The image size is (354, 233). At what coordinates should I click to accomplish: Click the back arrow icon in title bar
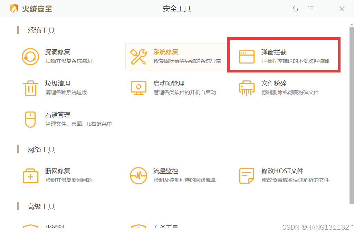click(295, 9)
